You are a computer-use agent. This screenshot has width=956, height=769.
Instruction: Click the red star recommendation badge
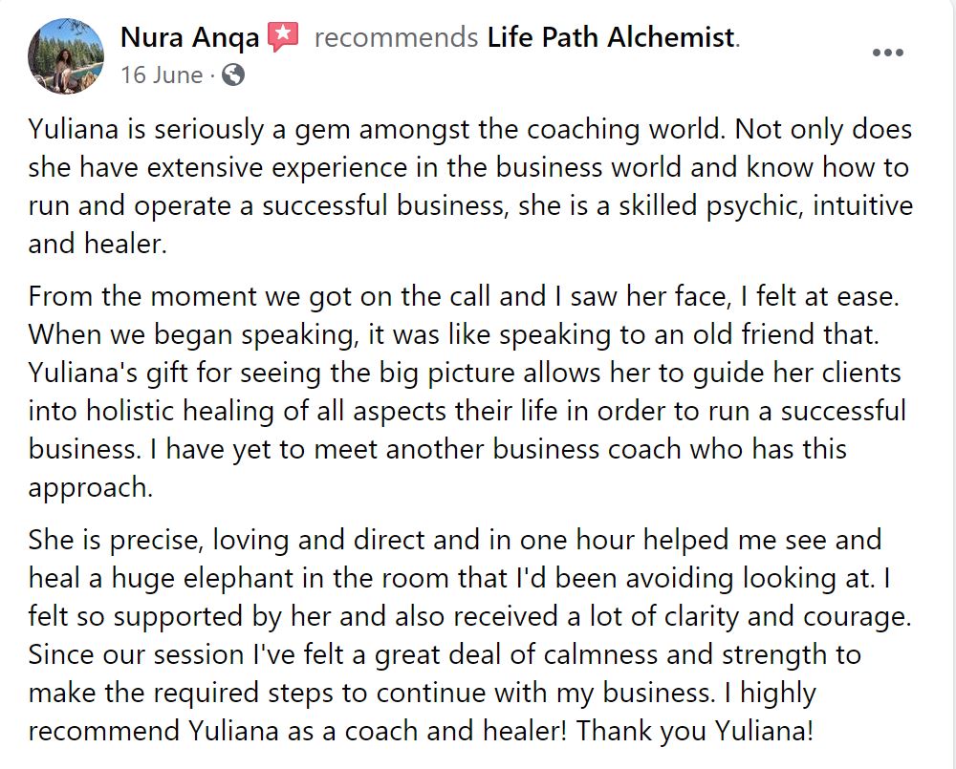[284, 37]
